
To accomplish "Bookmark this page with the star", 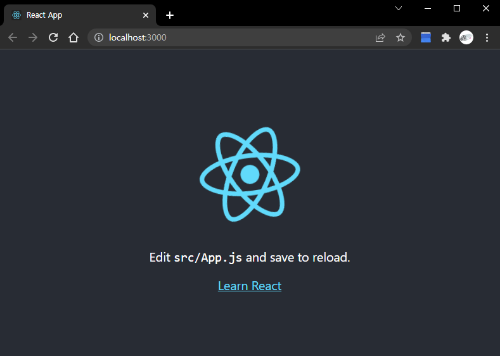I will (401, 37).
